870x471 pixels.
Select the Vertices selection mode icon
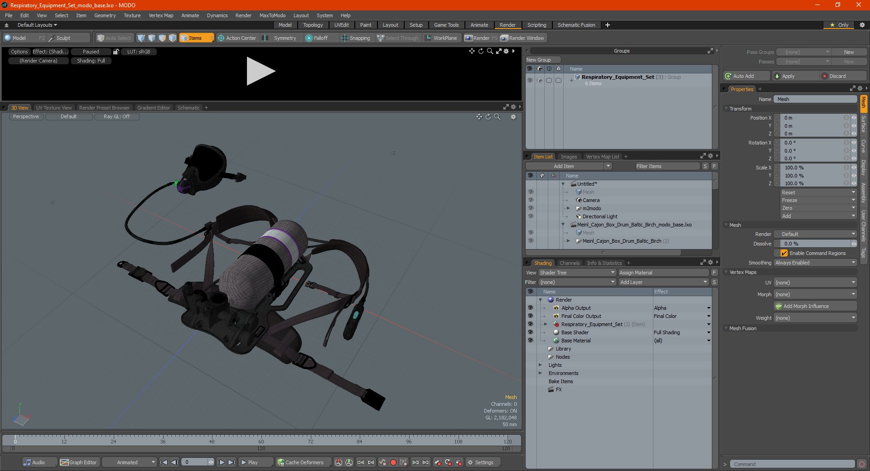click(x=141, y=38)
